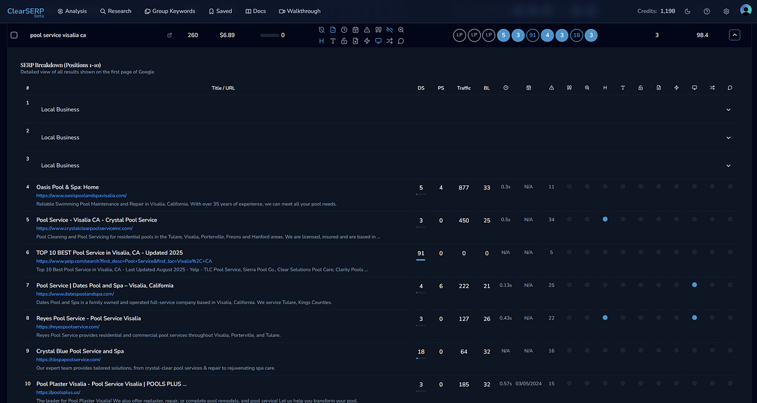Viewport: 757px width, 403px height.
Task: Click the open padlock icon in keyword row
Action: pos(344,41)
